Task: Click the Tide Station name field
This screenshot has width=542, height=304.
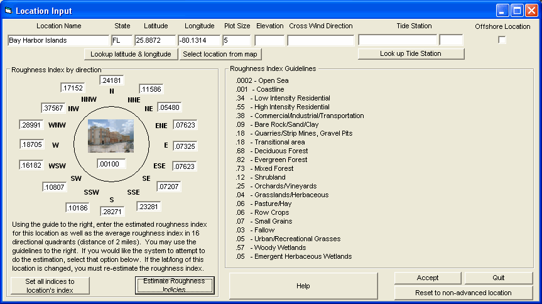Action: 397,40
